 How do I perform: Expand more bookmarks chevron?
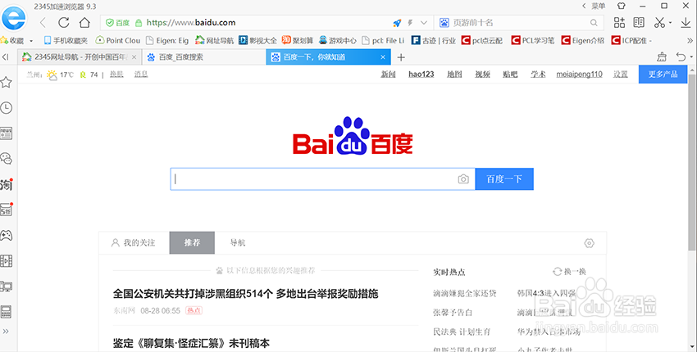click(x=690, y=40)
